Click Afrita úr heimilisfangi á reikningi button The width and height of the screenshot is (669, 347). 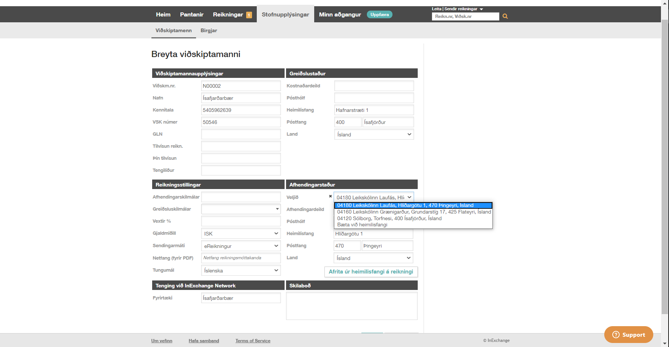(x=371, y=272)
